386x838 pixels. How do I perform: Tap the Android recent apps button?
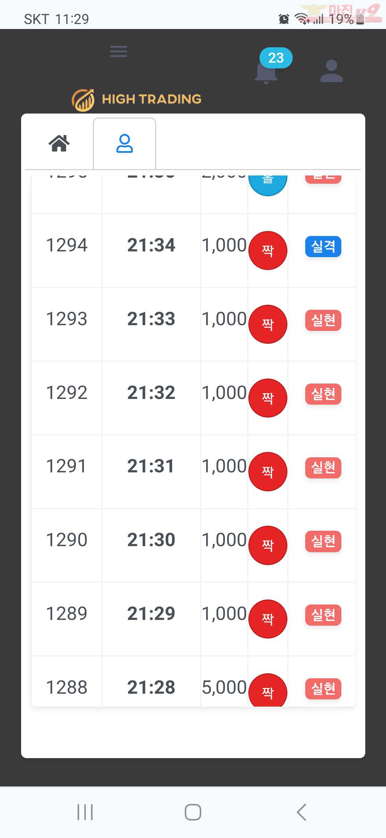85,812
